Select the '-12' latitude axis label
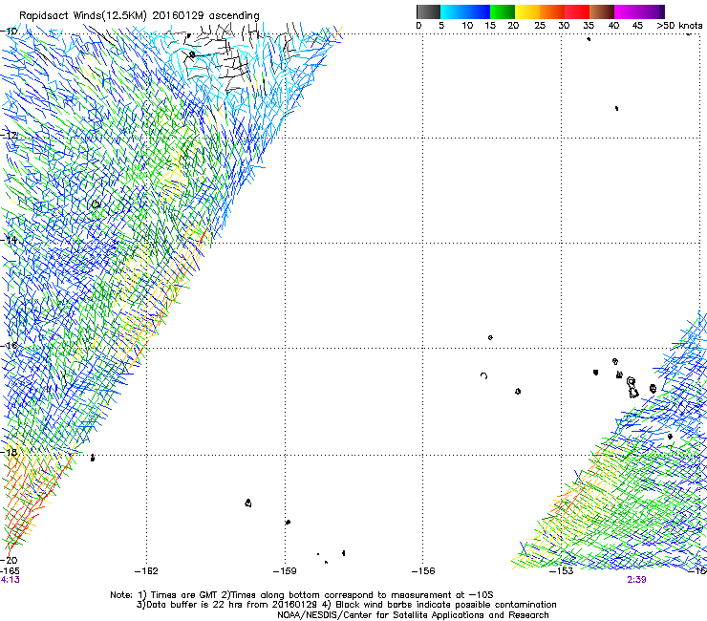 (9, 136)
